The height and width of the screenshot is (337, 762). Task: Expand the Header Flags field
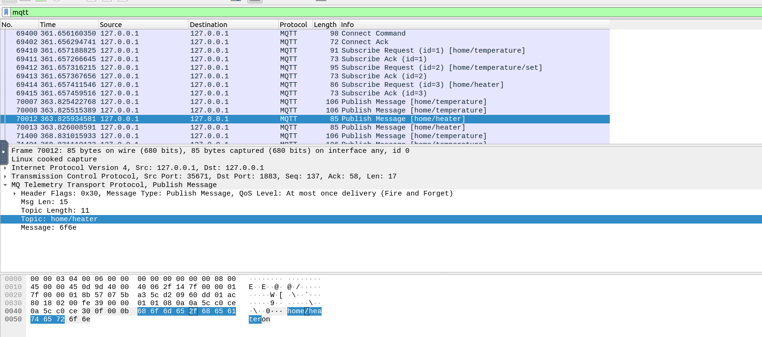tap(15, 194)
